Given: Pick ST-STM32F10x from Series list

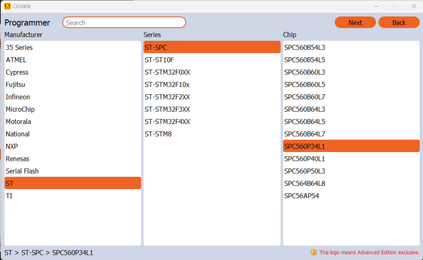Looking at the screenshot, I should [167, 84].
